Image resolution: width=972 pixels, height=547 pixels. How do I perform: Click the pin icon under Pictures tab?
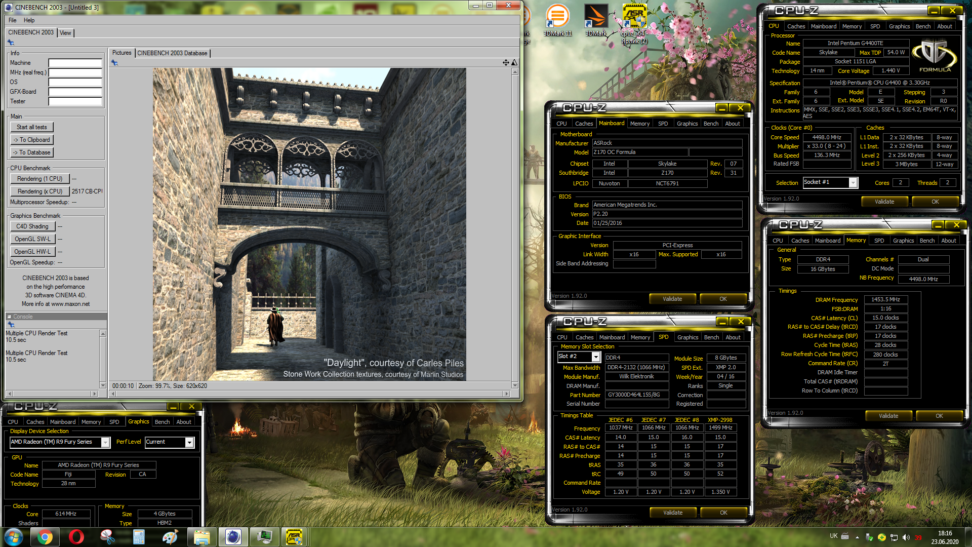coord(114,63)
